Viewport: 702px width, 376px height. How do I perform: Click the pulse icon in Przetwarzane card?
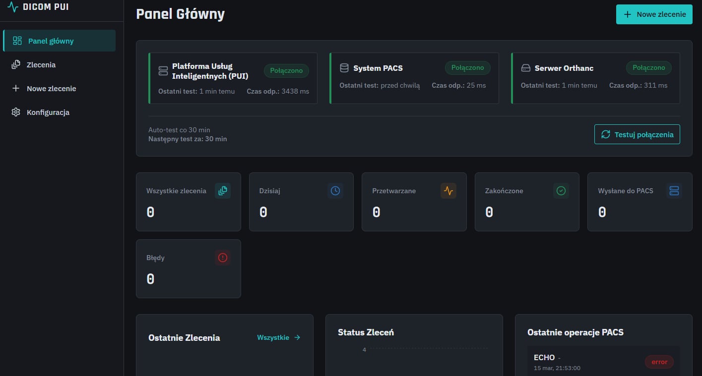448,191
